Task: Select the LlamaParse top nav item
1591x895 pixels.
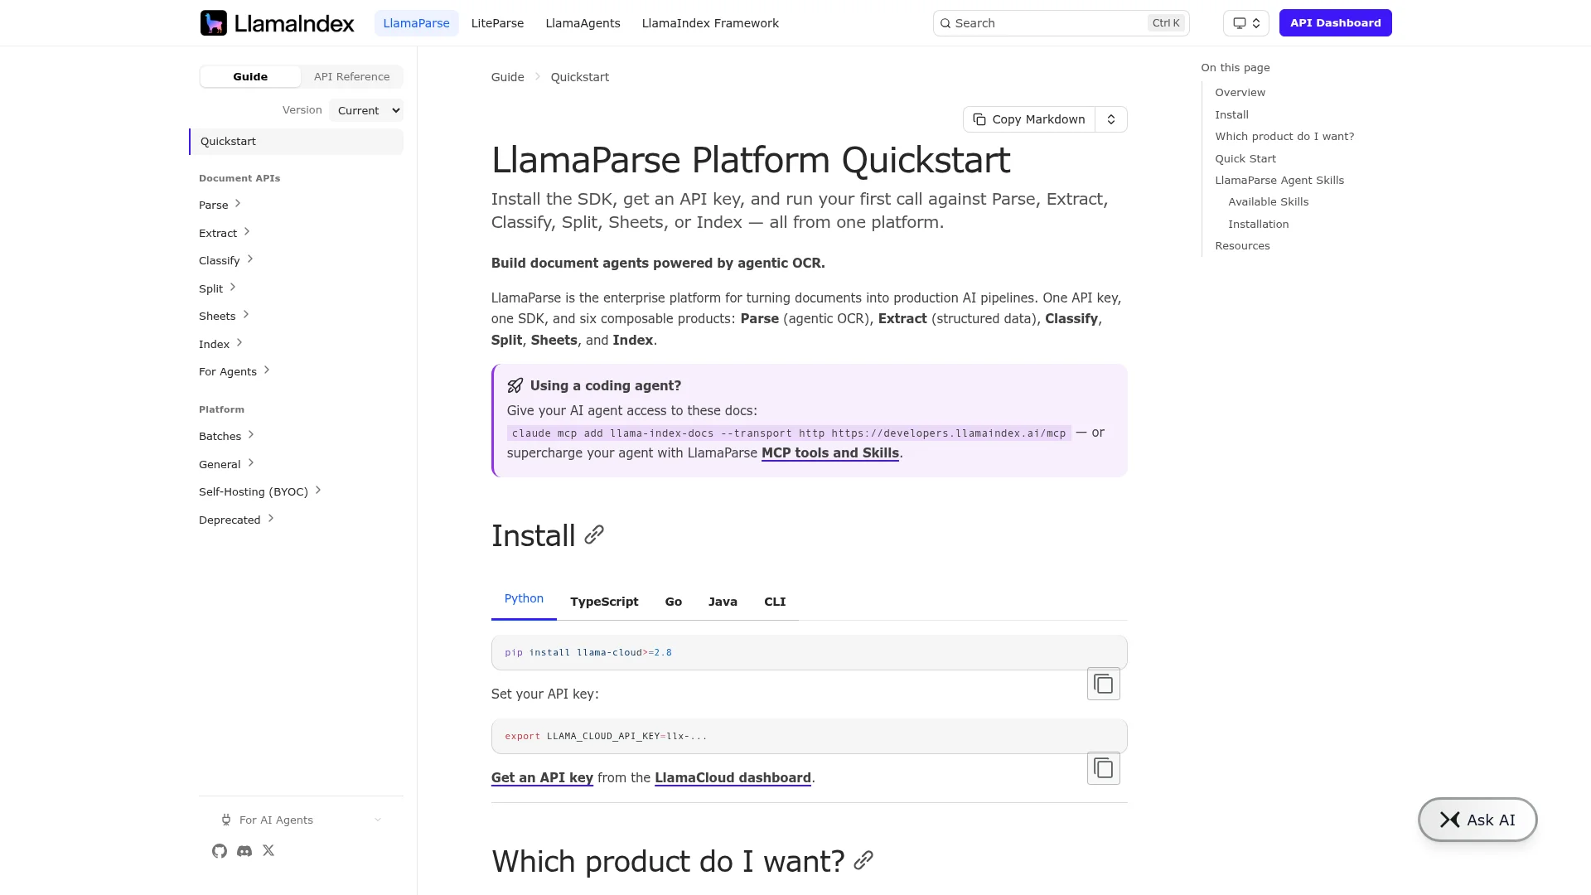Action: (416, 23)
